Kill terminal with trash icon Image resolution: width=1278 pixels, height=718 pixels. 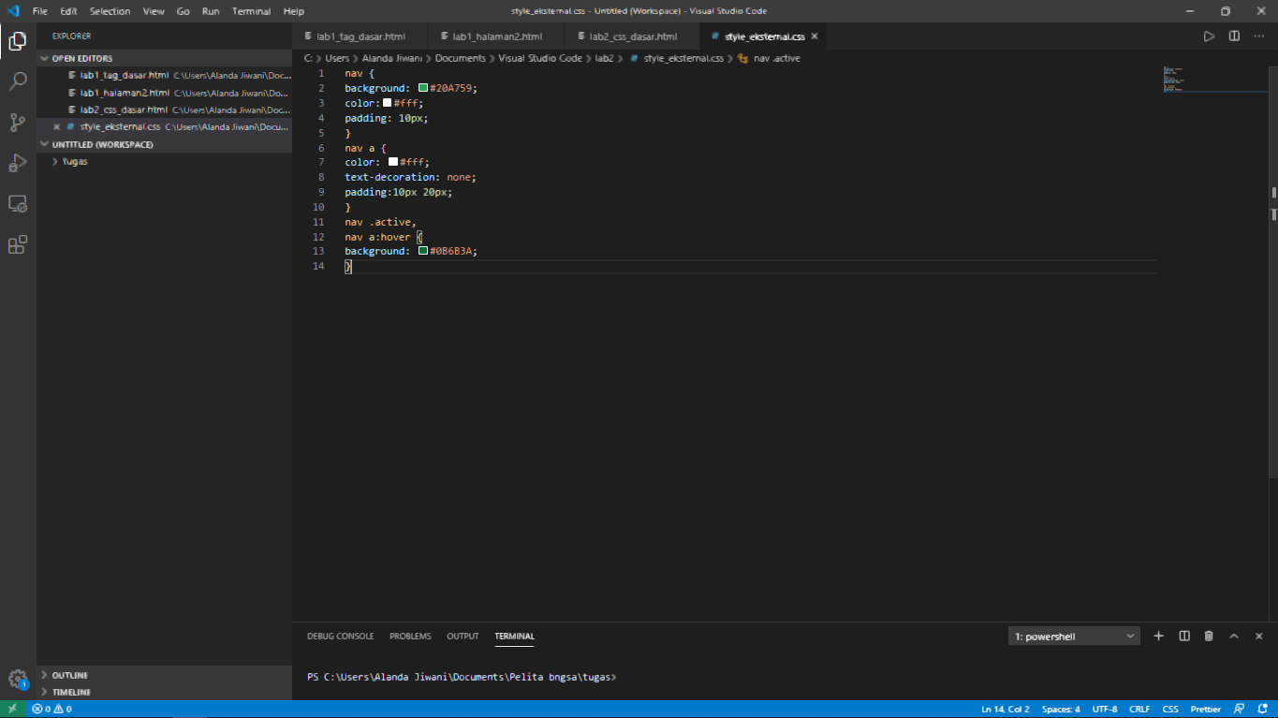tap(1209, 637)
